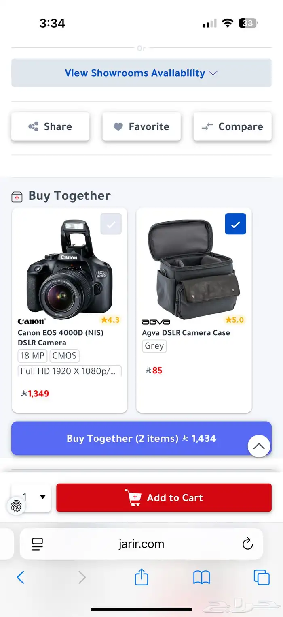
Task: Toggle the Canon EOS 4000D checkbox
Action: pos(111,224)
